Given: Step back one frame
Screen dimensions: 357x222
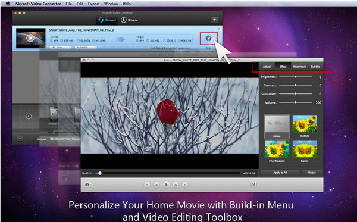Looking at the screenshot, I should point(156,185).
